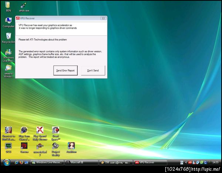The width and height of the screenshot is (222, 173).
Task: Click the Don't Send button
Action: (93, 70)
